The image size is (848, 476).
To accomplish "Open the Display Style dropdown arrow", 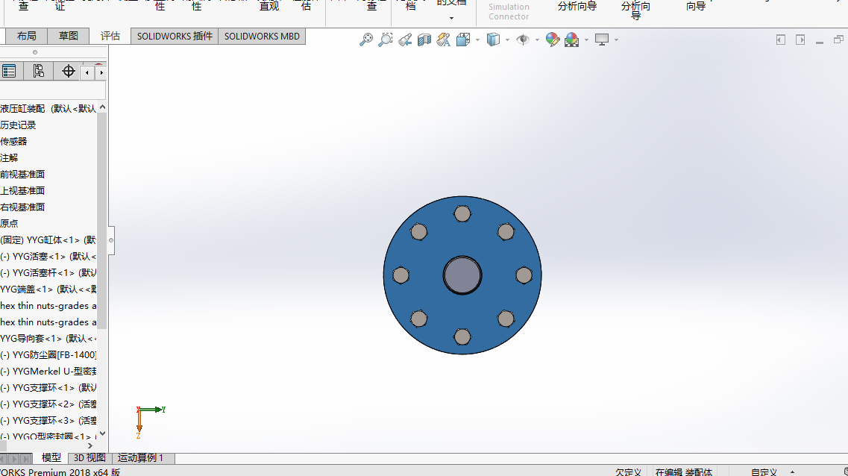I will pyautogui.click(x=507, y=40).
